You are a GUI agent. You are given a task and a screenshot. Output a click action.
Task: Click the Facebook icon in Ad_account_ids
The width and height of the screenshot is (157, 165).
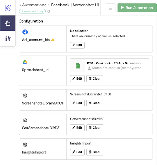click(25, 32)
